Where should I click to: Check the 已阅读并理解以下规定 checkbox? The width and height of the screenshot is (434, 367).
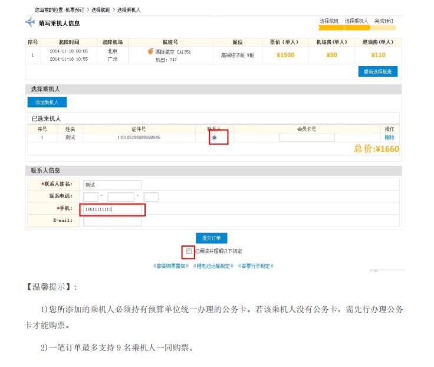click(189, 251)
